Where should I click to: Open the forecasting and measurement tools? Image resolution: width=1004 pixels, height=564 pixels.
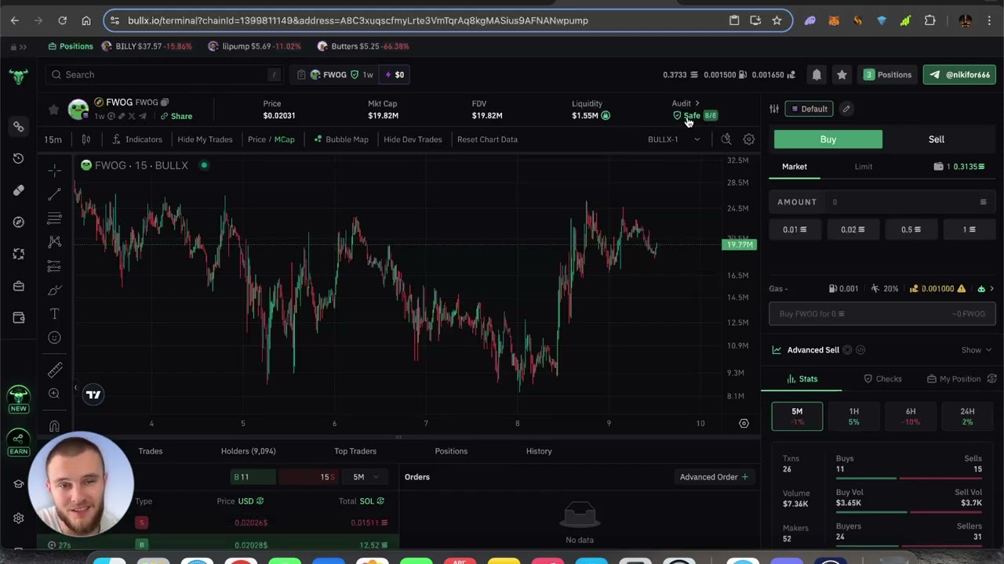54,266
